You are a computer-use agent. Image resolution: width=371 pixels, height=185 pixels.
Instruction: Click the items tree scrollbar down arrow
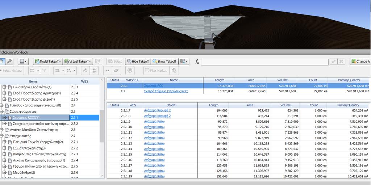click(102, 176)
